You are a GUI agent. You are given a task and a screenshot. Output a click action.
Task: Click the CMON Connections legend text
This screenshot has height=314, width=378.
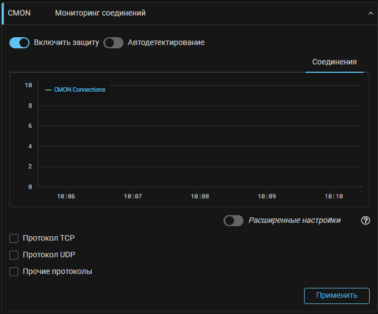coord(79,90)
